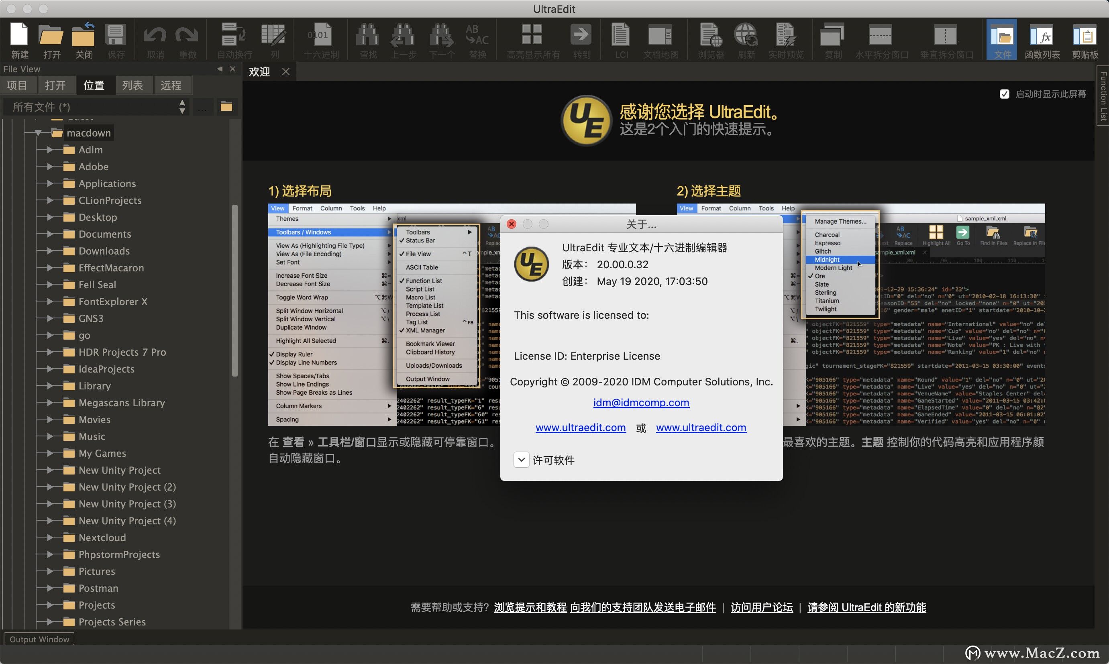Viewport: 1109px width, 664px height.
Task: Open the What's New link (请参阅 UltraEdit 的新功能)
Action: tap(866, 607)
